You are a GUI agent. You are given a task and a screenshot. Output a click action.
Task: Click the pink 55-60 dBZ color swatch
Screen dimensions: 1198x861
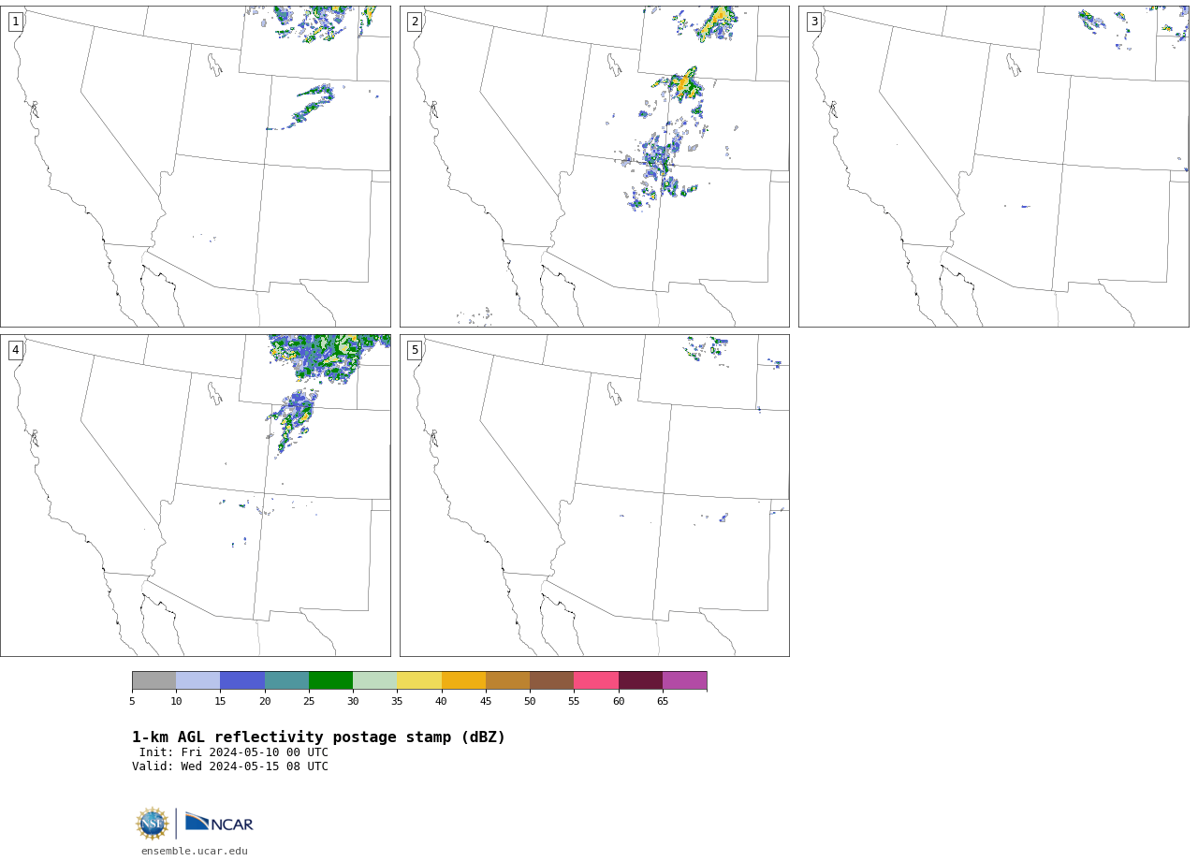pos(596,680)
